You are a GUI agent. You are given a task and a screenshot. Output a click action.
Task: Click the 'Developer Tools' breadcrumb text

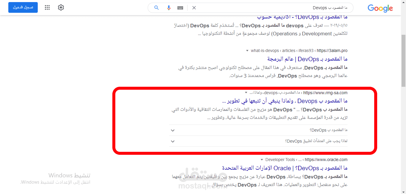click(x=280, y=160)
